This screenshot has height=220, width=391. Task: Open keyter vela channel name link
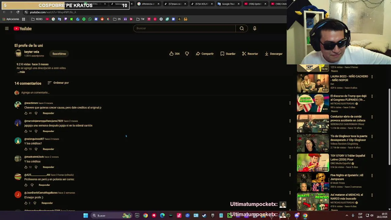32,52
